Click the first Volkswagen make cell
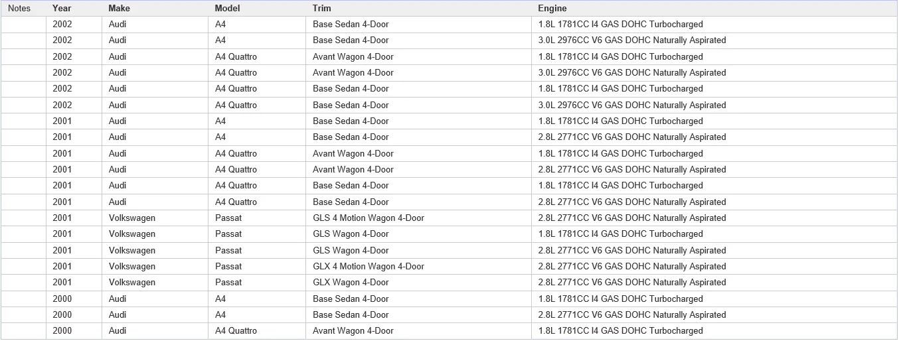The width and height of the screenshot is (899, 341). pos(155,218)
